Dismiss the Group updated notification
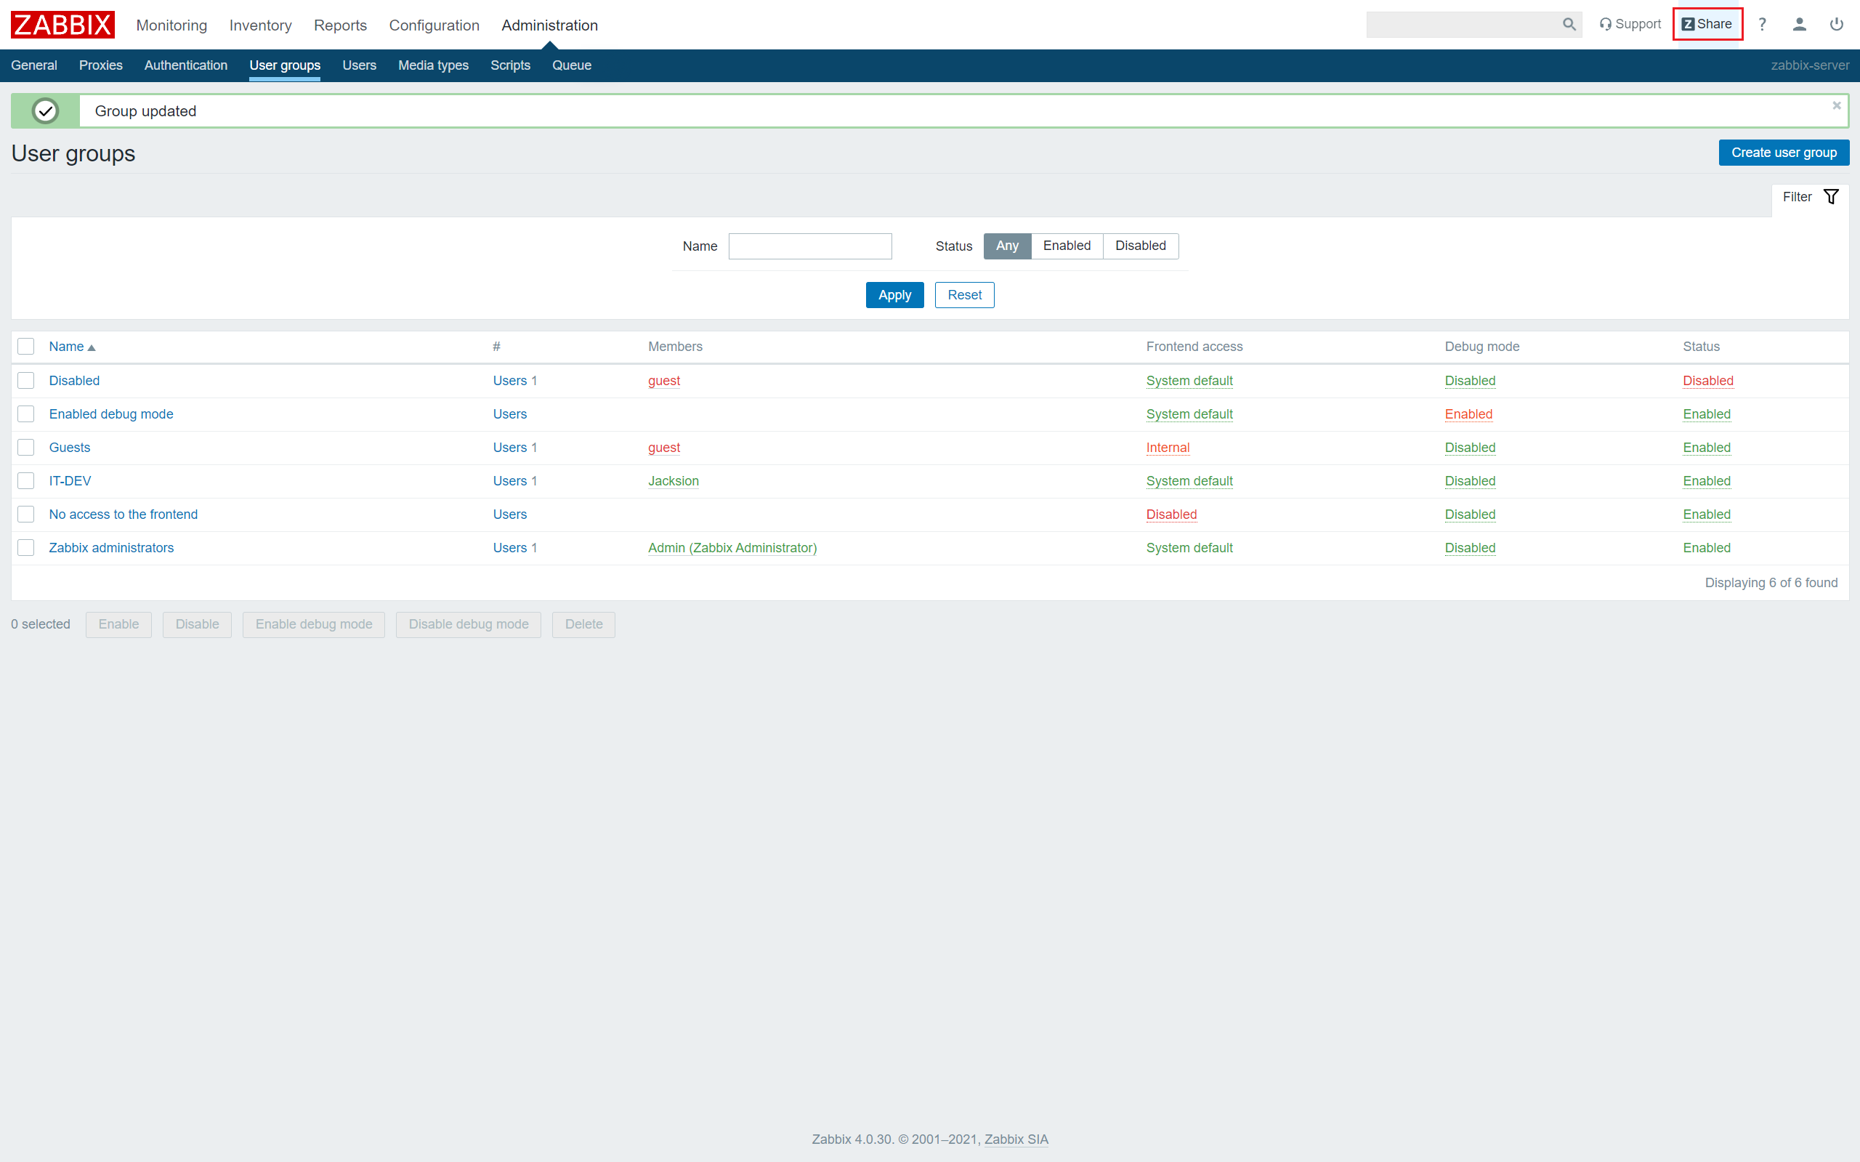 [1835, 105]
